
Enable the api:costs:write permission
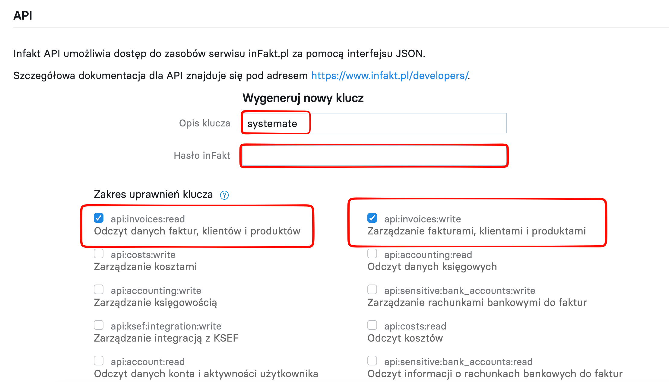[99, 254]
